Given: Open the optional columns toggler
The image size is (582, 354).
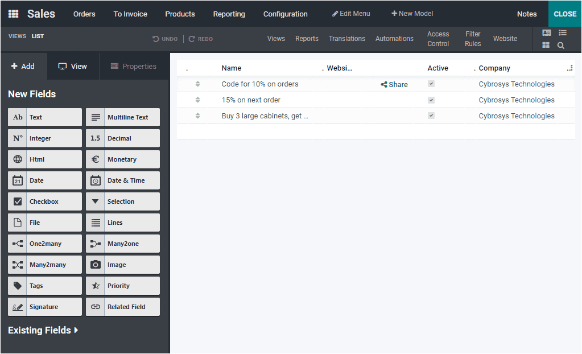Looking at the screenshot, I should tap(569, 67).
